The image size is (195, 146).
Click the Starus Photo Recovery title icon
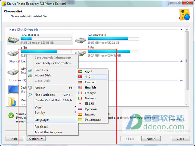4,4
